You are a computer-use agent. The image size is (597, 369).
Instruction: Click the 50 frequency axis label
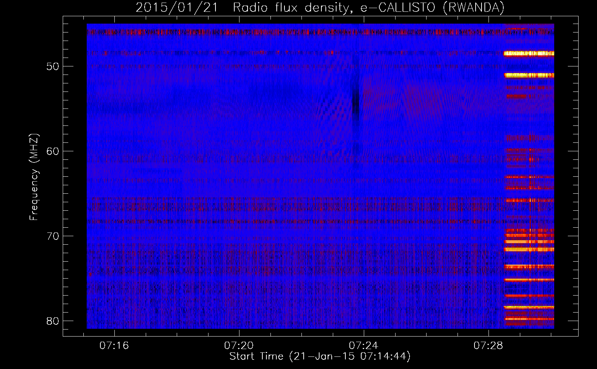tap(53, 66)
